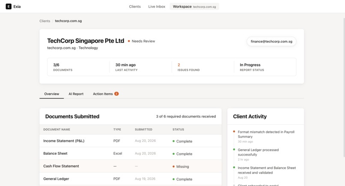Click the Action Items count badge
The height and width of the screenshot is (186, 345).
point(116,94)
